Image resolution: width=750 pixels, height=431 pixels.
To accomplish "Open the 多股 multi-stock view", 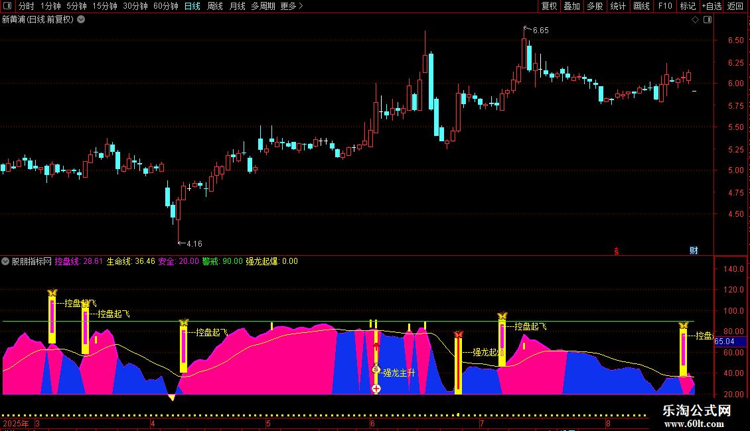I will (x=595, y=6).
